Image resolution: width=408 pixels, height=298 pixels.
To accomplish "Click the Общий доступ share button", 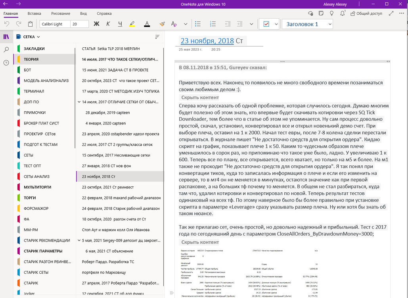I will point(366,13).
